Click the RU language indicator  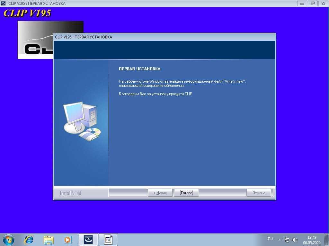coord(271,239)
